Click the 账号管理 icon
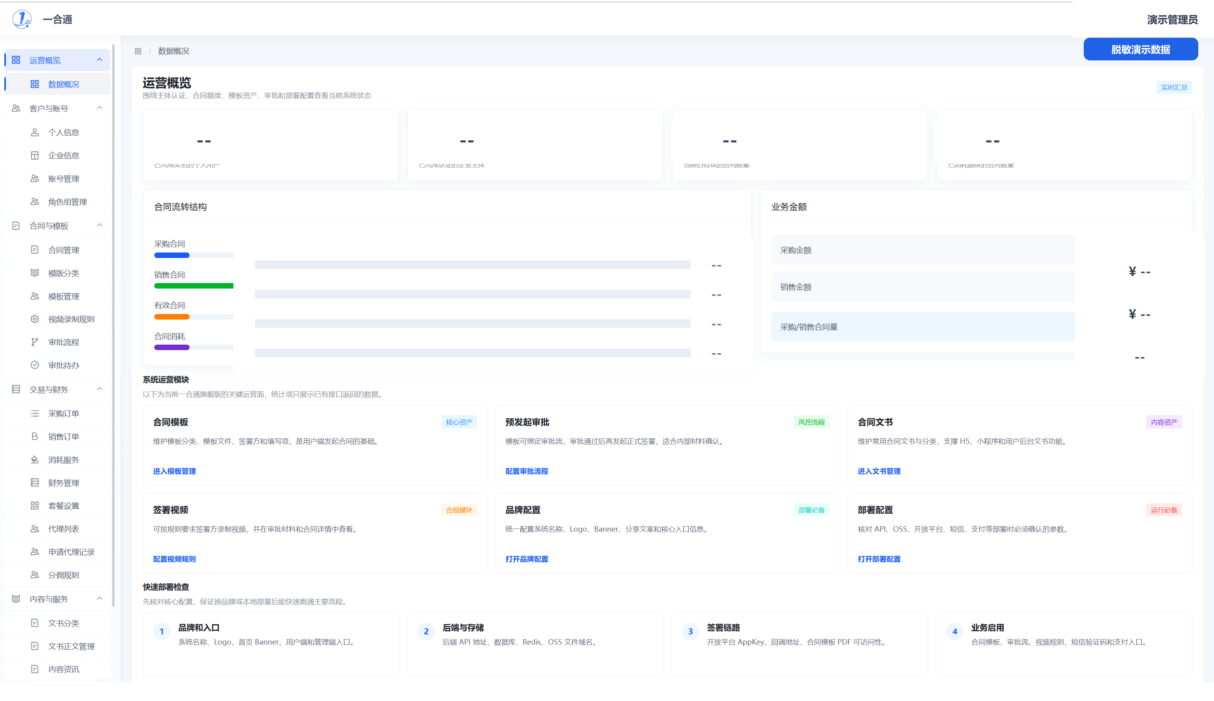 pyautogui.click(x=35, y=179)
